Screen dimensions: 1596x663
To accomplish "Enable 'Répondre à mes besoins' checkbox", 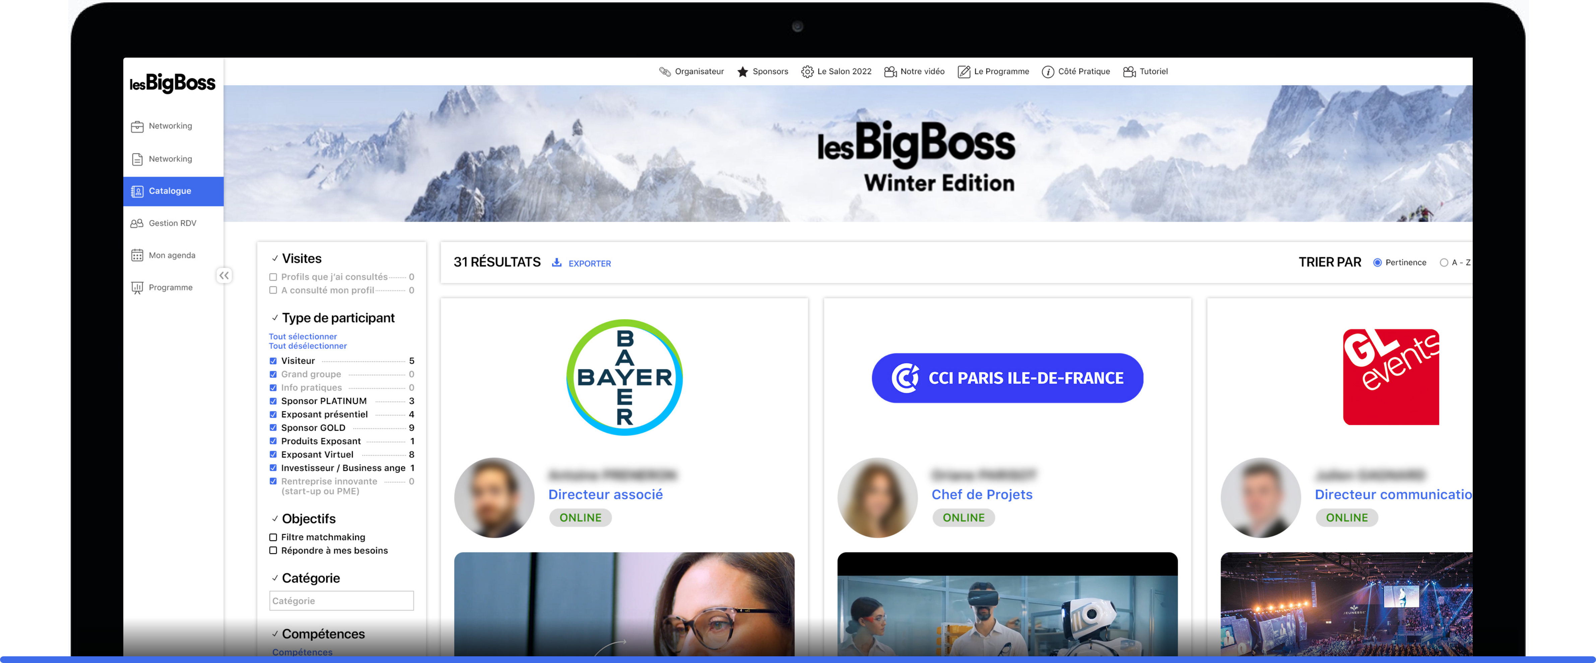I will 273,550.
